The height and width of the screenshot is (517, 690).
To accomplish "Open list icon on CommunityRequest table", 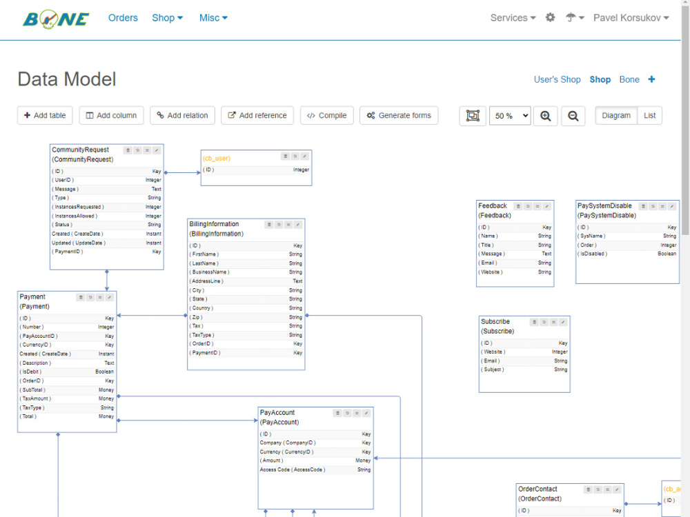I will point(147,150).
